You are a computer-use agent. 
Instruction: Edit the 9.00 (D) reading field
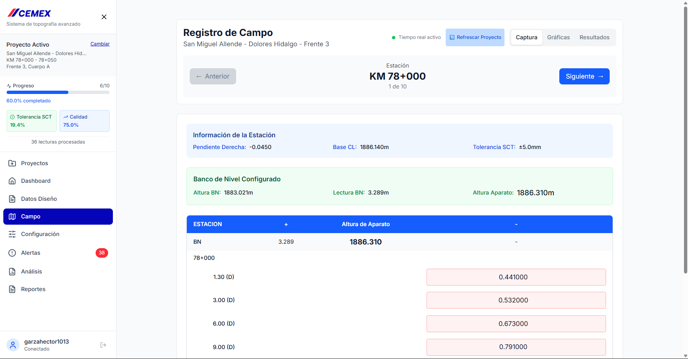point(516,347)
